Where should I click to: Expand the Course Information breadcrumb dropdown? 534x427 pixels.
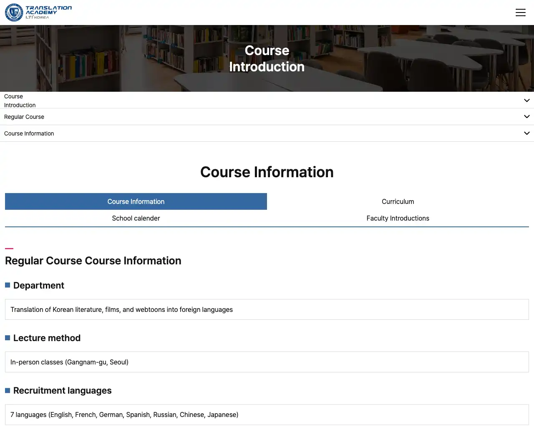(267, 133)
